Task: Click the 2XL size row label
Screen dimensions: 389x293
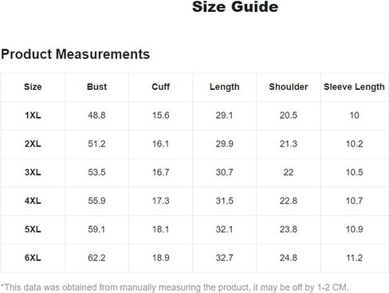Action: [33, 144]
